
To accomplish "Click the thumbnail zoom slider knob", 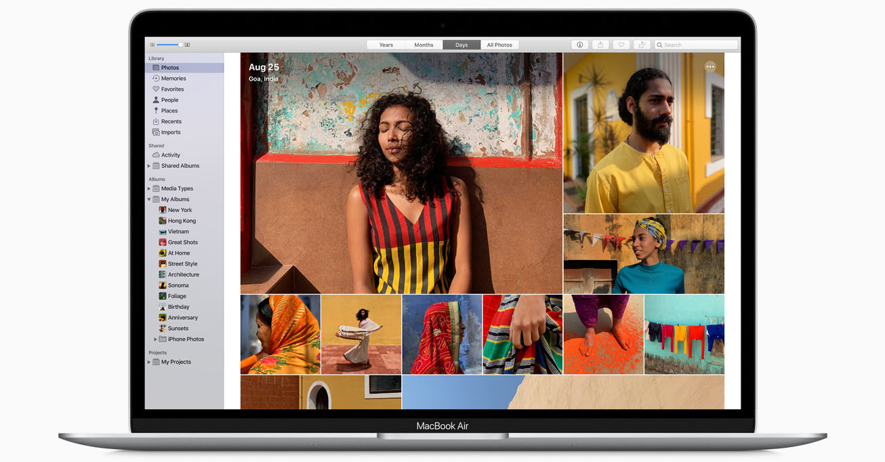I will click(180, 45).
